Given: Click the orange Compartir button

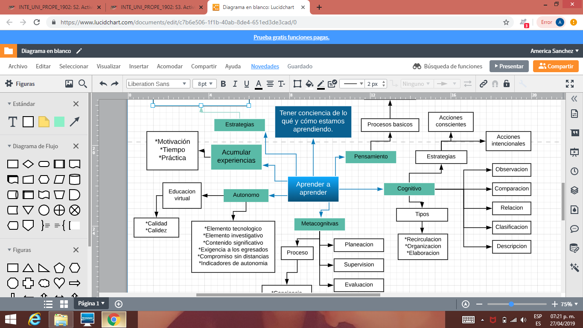Looking at the screenshot, I should click(x=556, y=66).
